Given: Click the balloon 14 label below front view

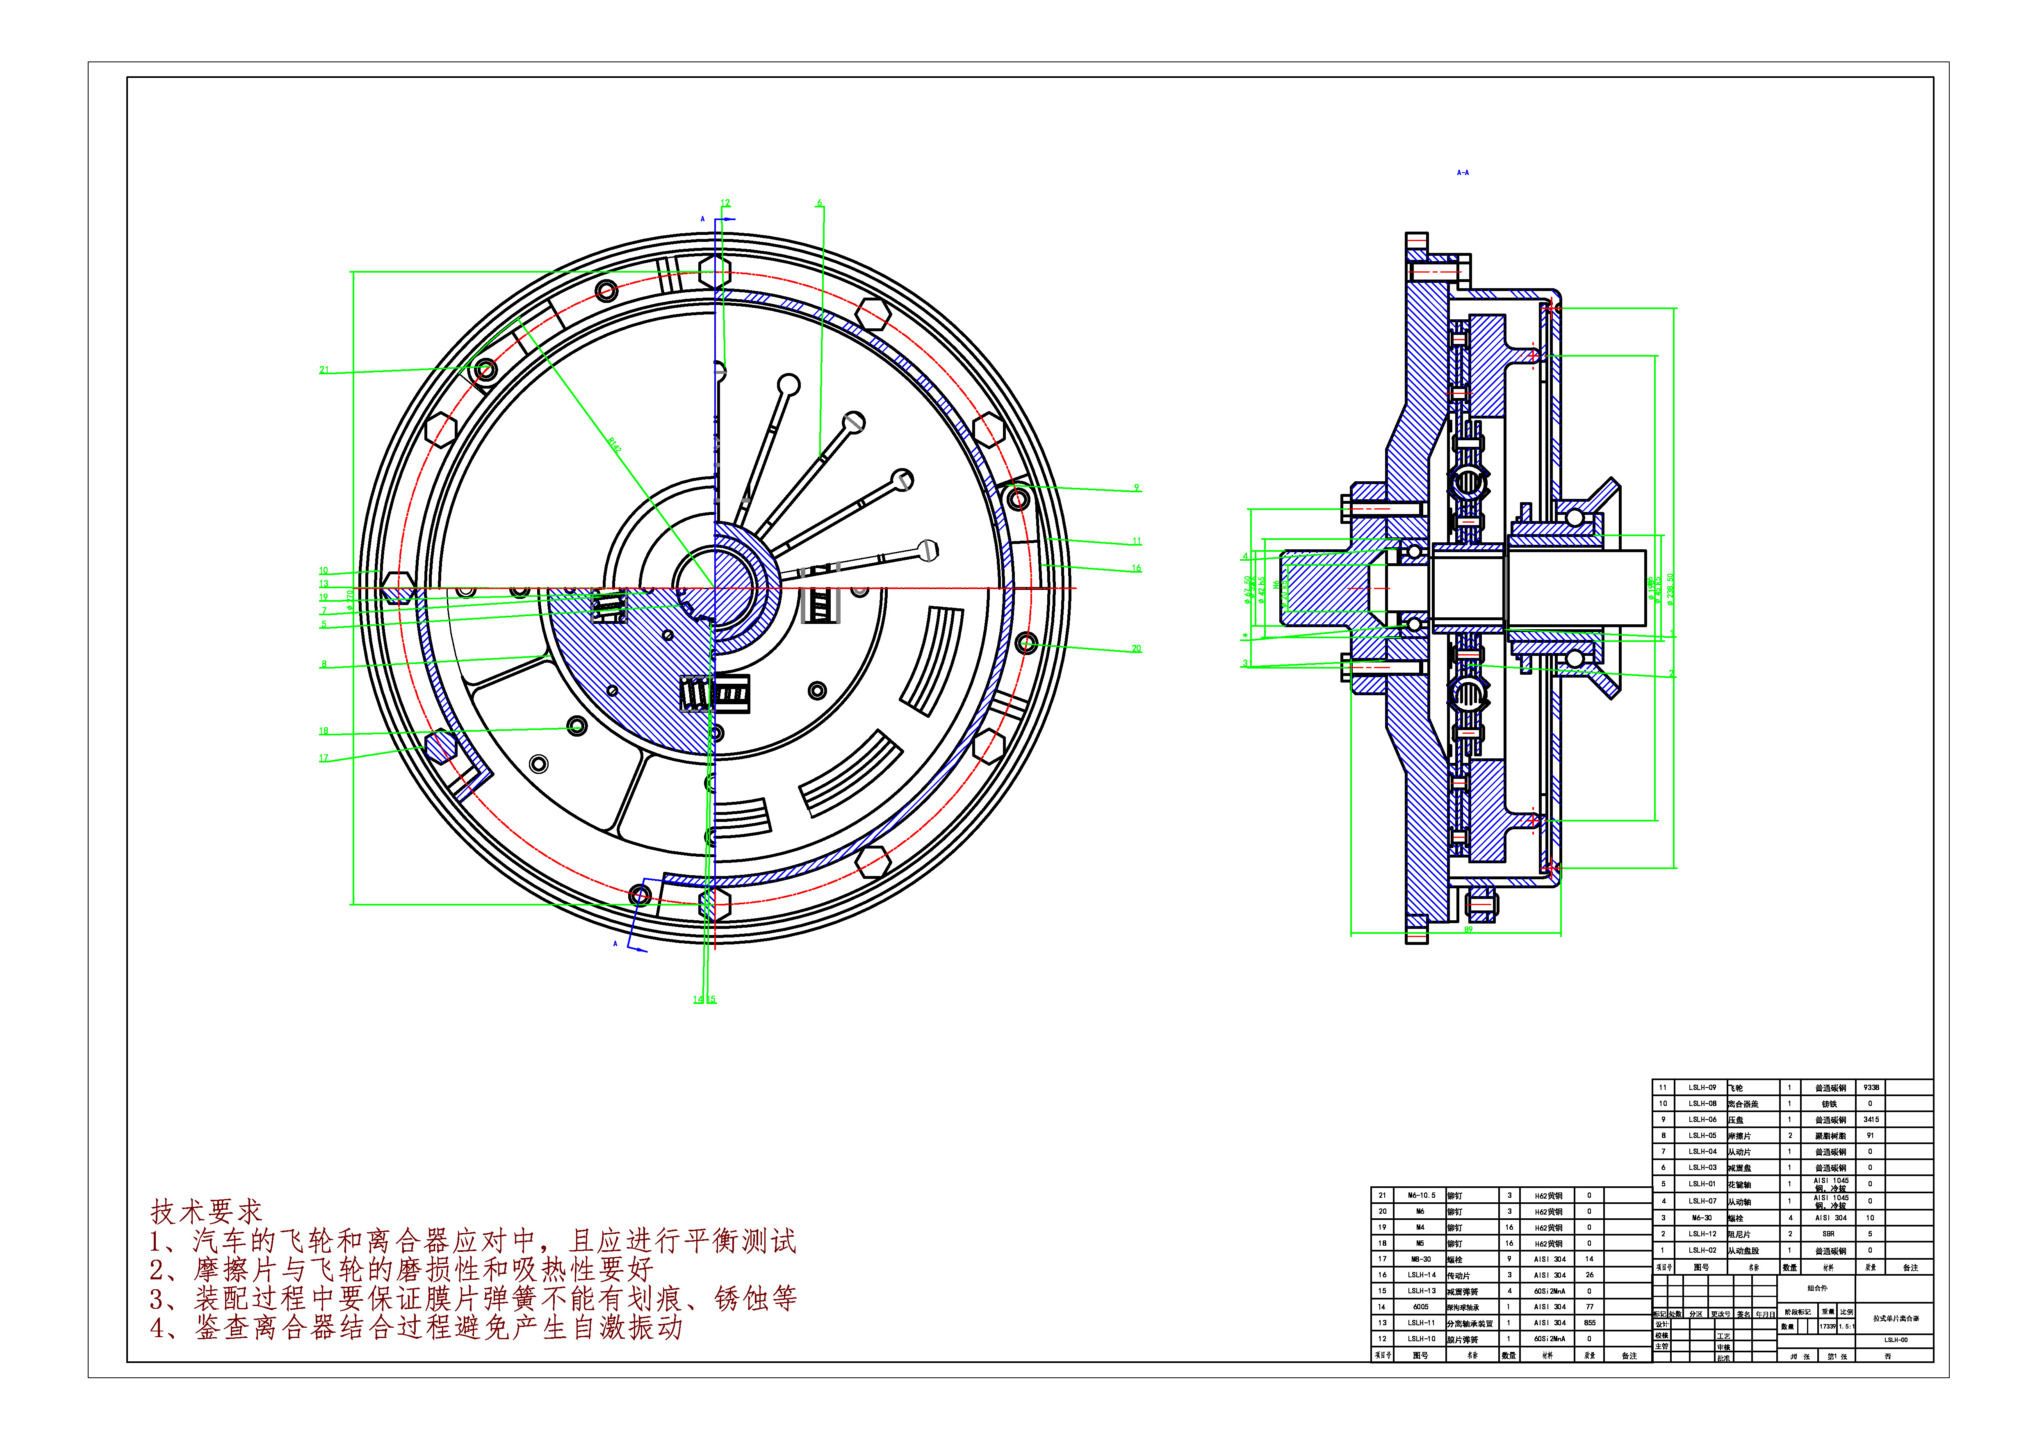Looking at the screenshot, I should [x=698, y=999].
